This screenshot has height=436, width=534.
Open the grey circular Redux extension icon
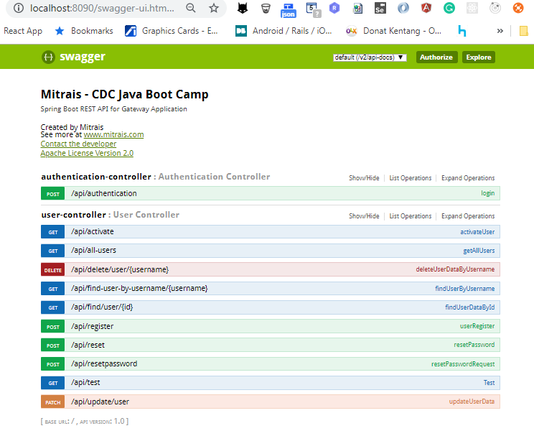tap(495, 8)
